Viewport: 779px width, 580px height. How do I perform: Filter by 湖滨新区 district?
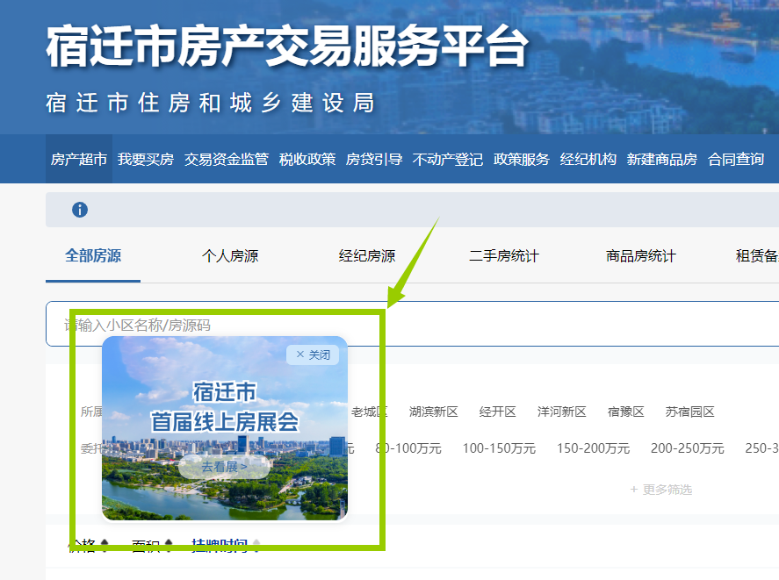pyautogui.click(x=434, y=412)
